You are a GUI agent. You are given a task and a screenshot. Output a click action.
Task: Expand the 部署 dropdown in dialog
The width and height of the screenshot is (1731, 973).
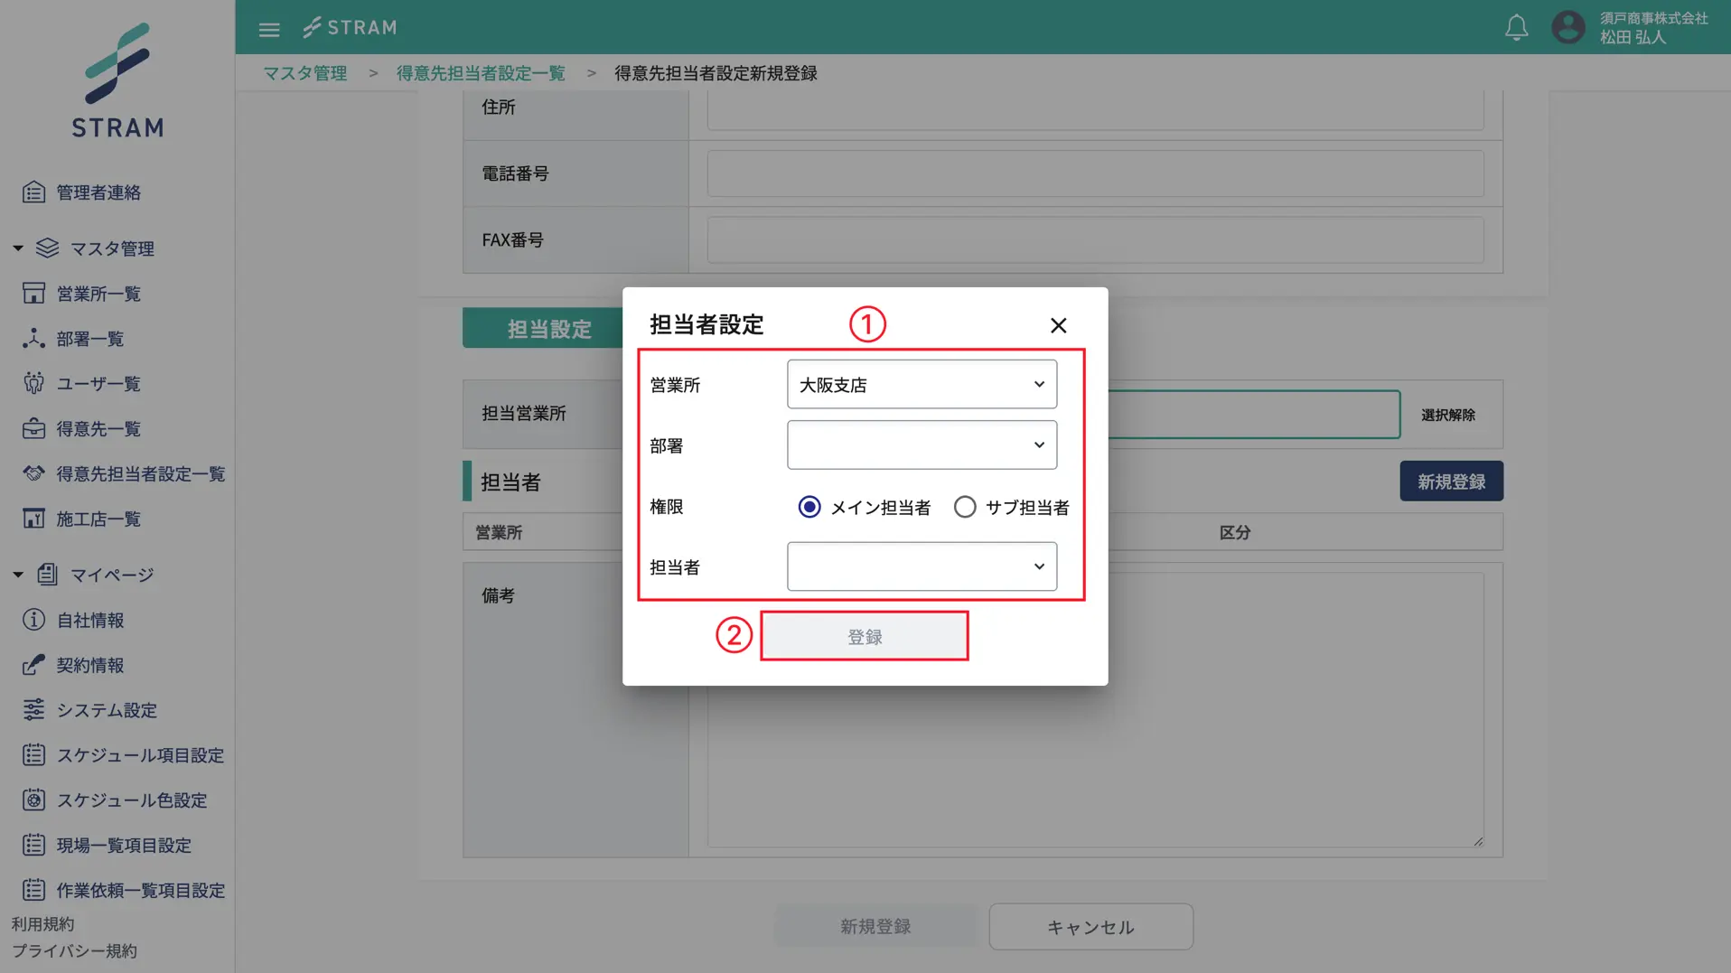tap(922, 445)
